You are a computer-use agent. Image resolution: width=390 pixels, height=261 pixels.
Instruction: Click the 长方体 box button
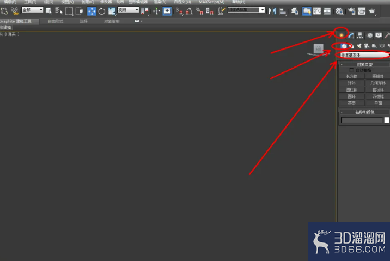tap(352, 76)
